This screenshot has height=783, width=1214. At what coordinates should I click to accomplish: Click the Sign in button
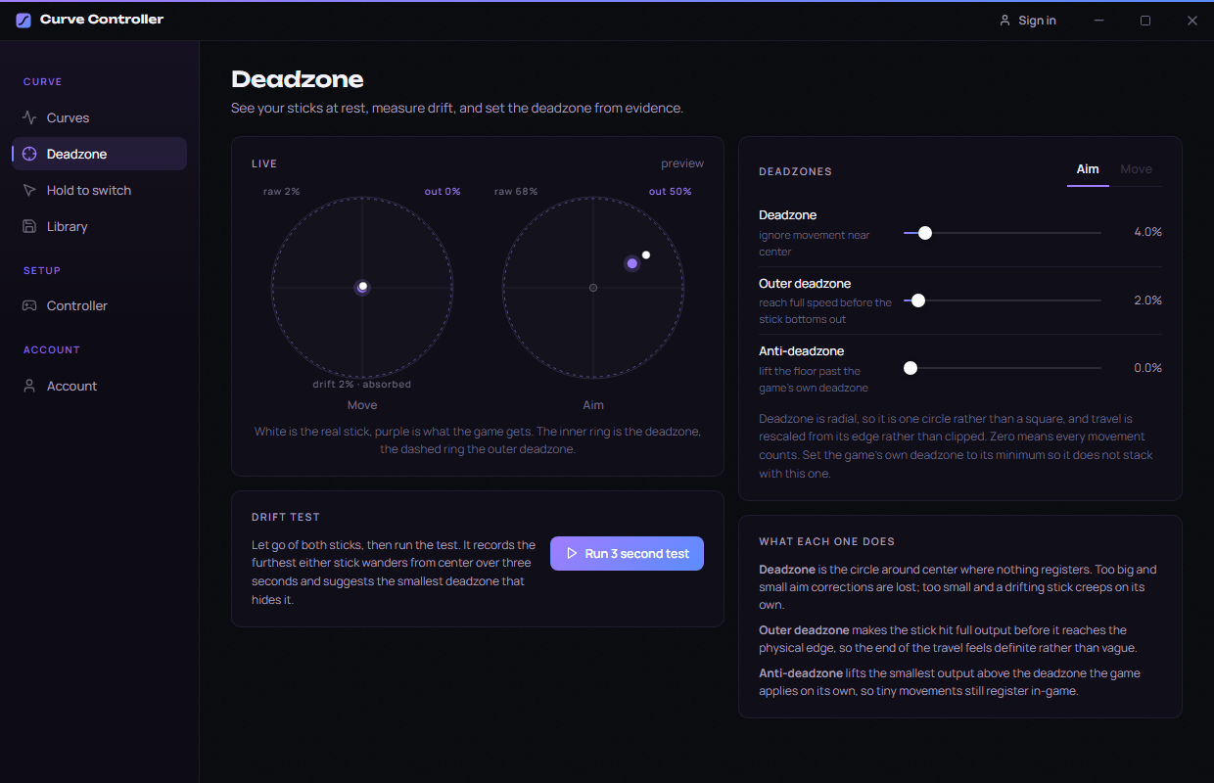coord(1027,21)
